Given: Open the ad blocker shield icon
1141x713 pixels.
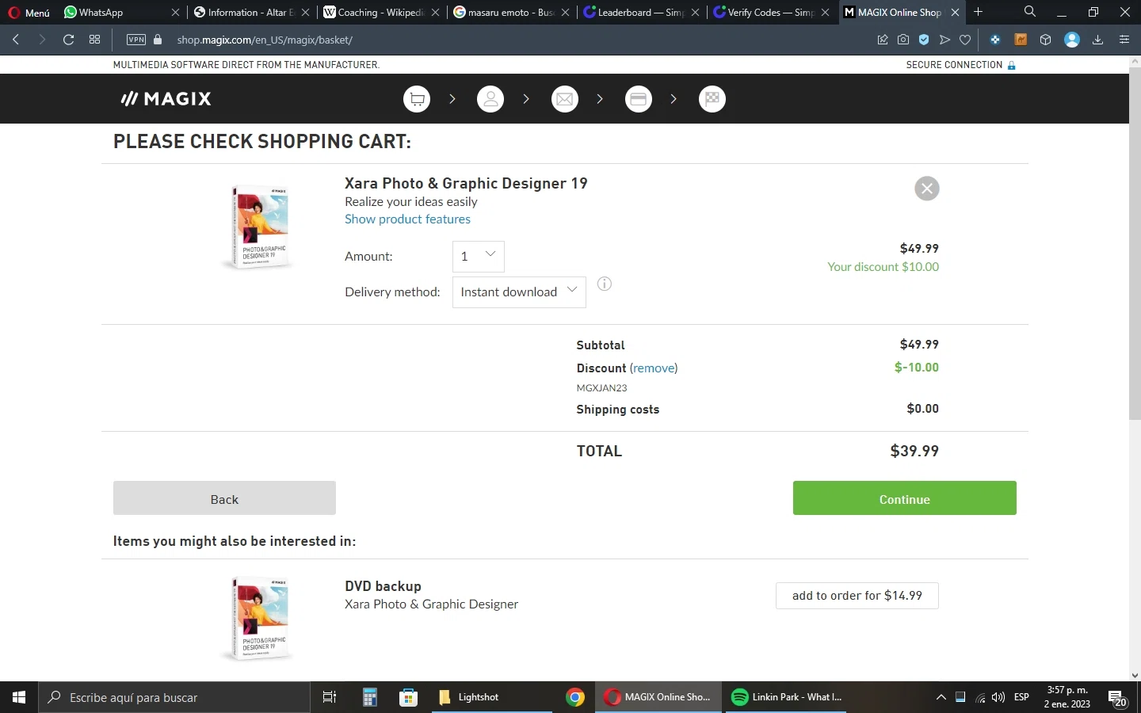Looking at the screenshot, I should point(924,40).
